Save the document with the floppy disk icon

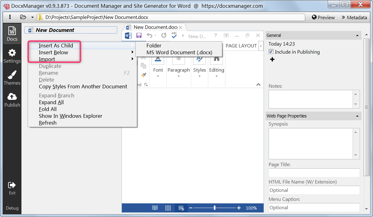tap(139, 36)
